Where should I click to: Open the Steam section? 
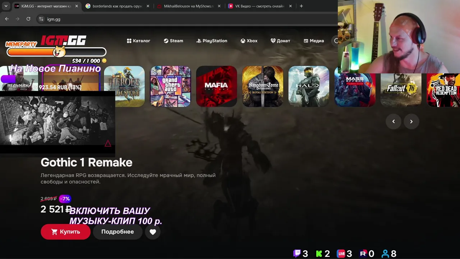tap(174, 41)
